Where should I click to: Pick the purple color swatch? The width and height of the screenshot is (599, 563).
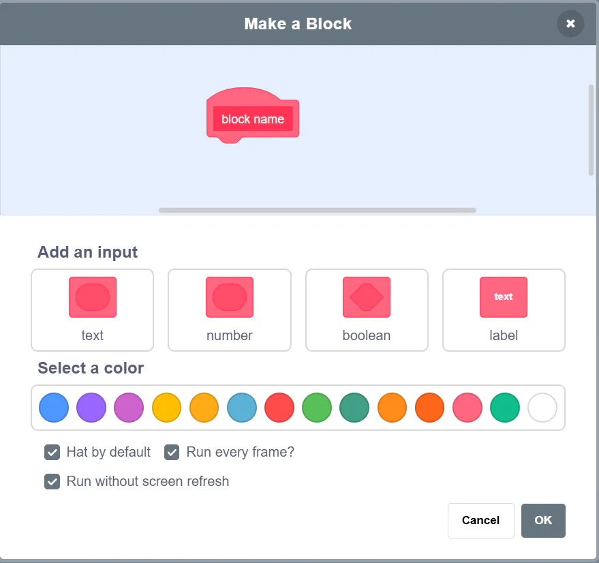click(91, 408)
